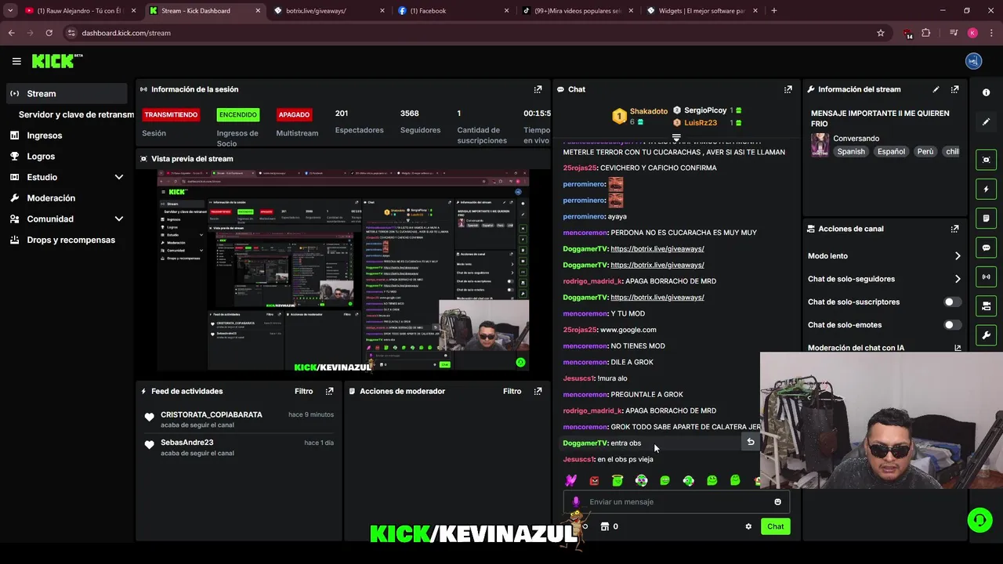This screenshot has width=1003, height=564.
Task: Reload the page in the browser toolbar
Action: pyautogui.click(x=49, y=33)
